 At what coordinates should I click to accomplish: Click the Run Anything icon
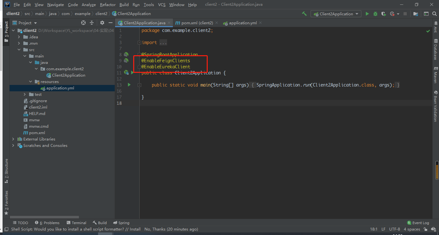[x=426, y=14]
